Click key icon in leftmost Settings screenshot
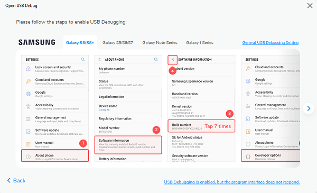Viewport: 317px width, 193px height. point(29,81)
